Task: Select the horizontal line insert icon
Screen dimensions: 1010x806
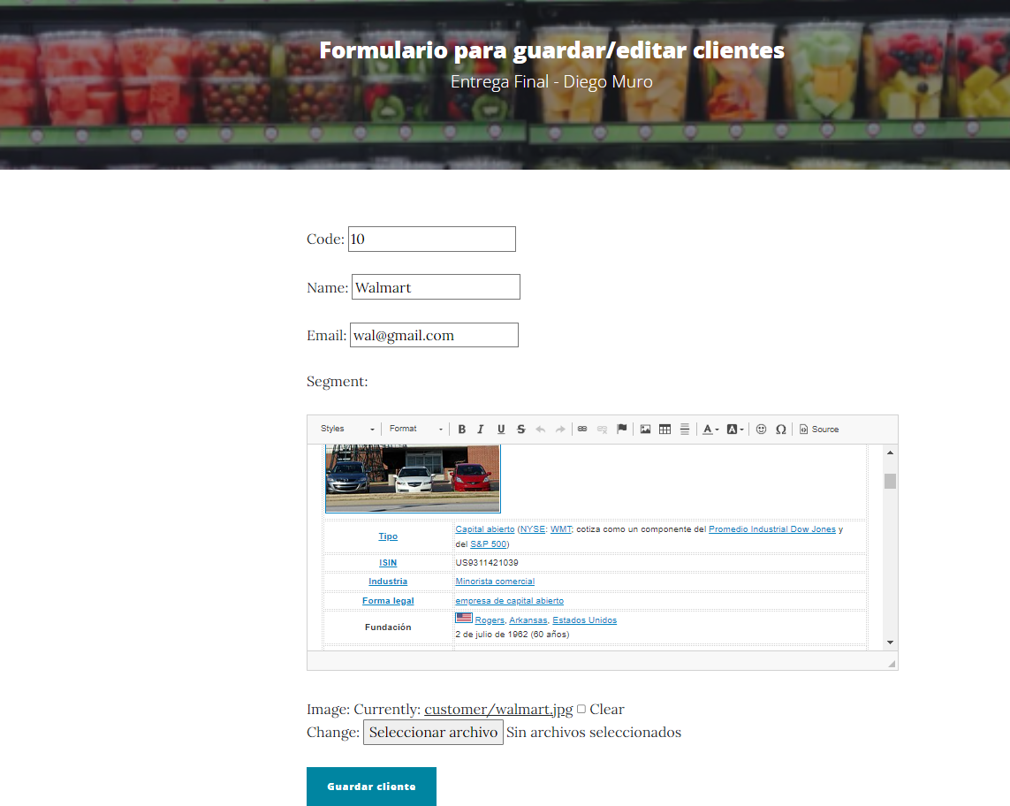Action: (684, 429)
